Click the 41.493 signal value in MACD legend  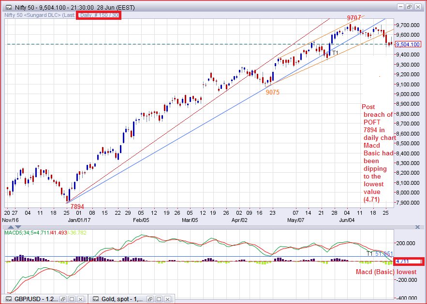pos(59,233)
